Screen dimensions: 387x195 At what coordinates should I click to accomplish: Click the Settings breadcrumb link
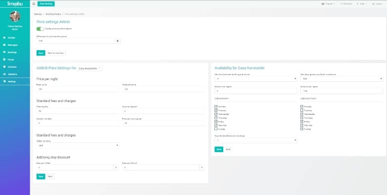[38, 14]
